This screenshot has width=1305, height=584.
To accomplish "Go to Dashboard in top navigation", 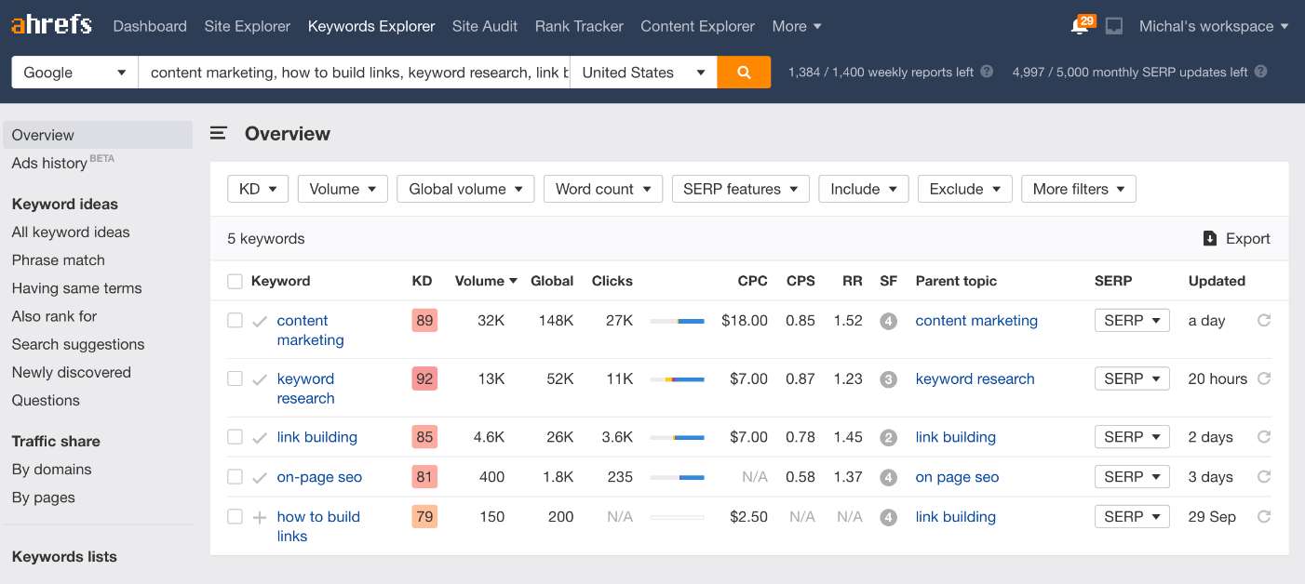I will [x=150, y=26].
